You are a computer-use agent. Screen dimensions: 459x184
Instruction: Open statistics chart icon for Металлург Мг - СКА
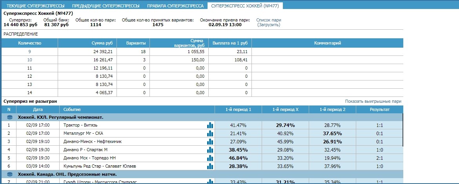(x=210, y=133)
